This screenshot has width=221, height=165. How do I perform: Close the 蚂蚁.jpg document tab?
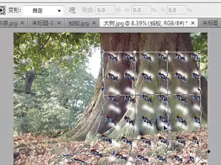click(94, 23)
